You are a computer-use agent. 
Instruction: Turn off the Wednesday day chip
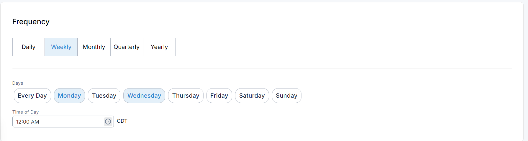coord(144,96)
